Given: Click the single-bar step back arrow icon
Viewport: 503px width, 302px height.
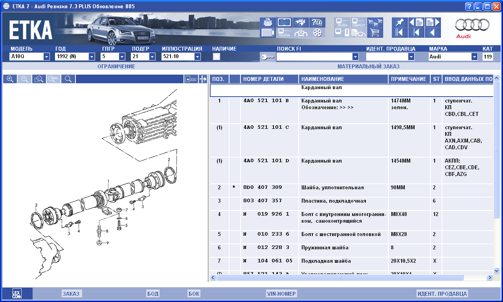Looking at the screenshot, I should point(416,33).
